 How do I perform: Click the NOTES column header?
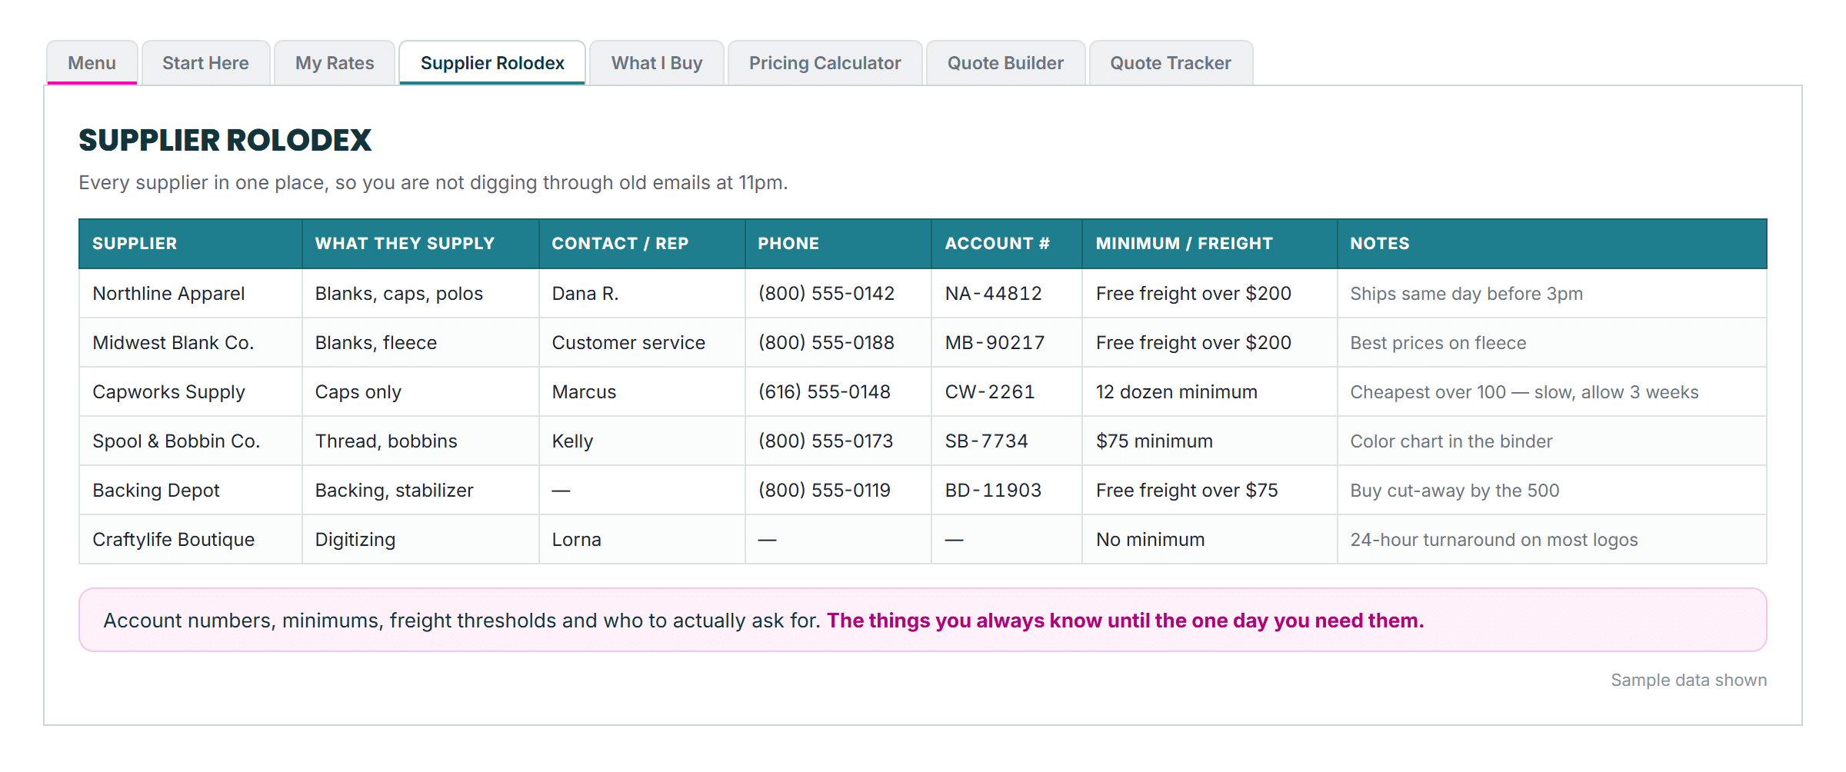click(1552, 244)
